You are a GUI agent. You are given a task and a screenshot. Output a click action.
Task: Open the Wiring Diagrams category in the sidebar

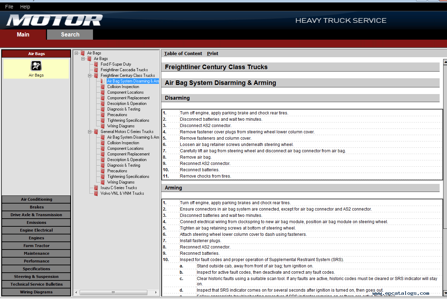[36, 292]
